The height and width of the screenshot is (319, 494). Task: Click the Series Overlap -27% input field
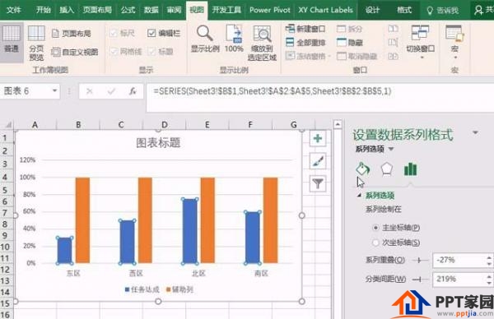(459, 260)
